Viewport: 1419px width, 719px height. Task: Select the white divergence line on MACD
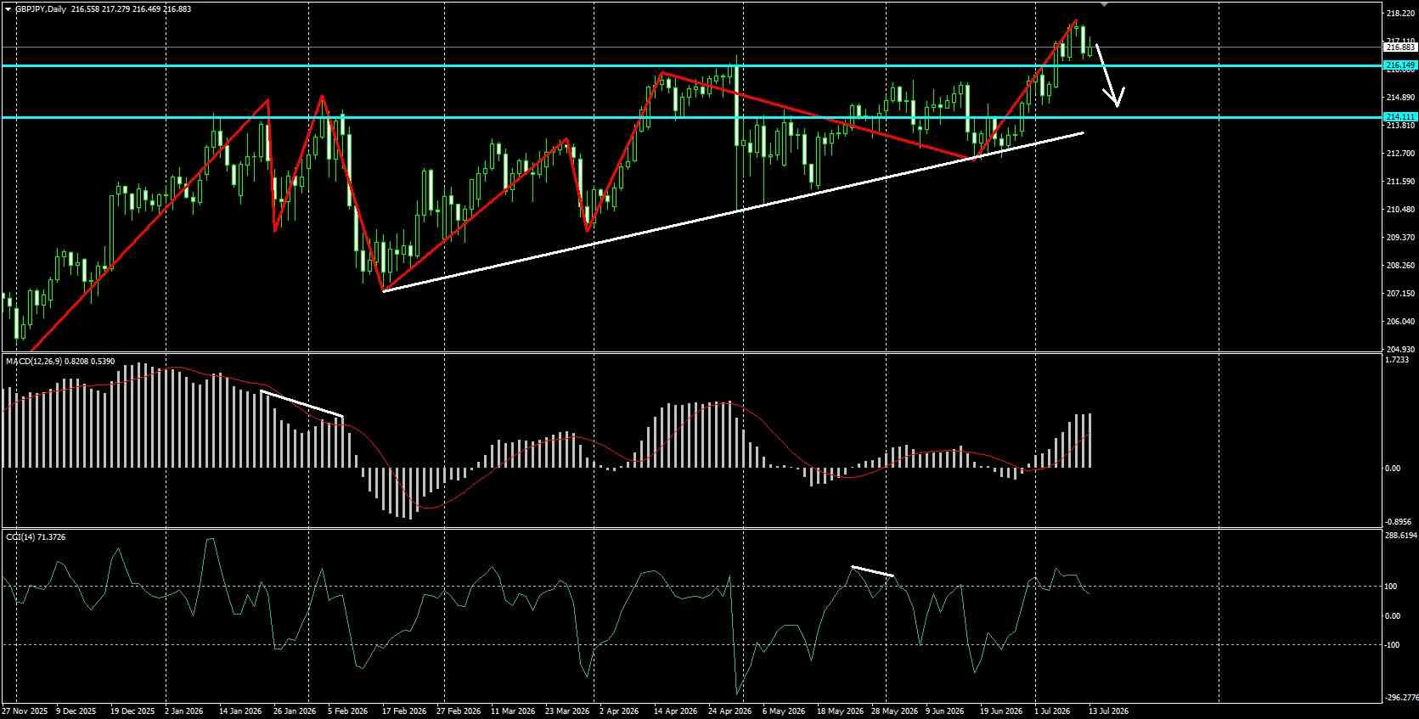pyautogui.click(x=301, y=404)
